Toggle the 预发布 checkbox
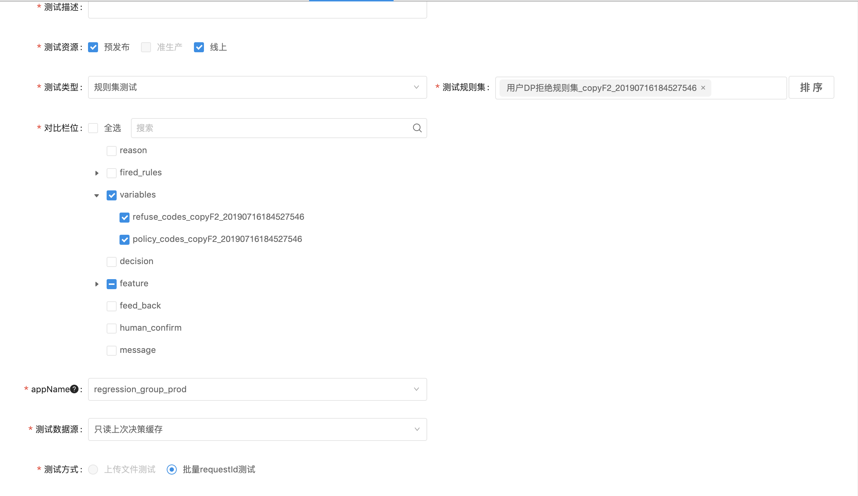 (x=93, y=47)
